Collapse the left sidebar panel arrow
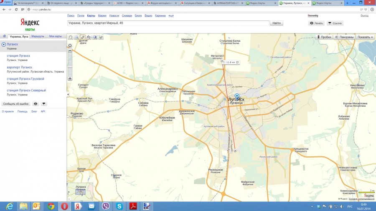The image size is (376, 211). 68,95
